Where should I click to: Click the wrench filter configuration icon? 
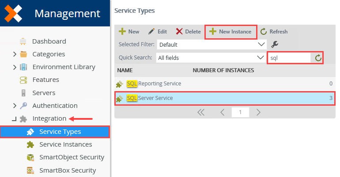(x=275, y=44)
